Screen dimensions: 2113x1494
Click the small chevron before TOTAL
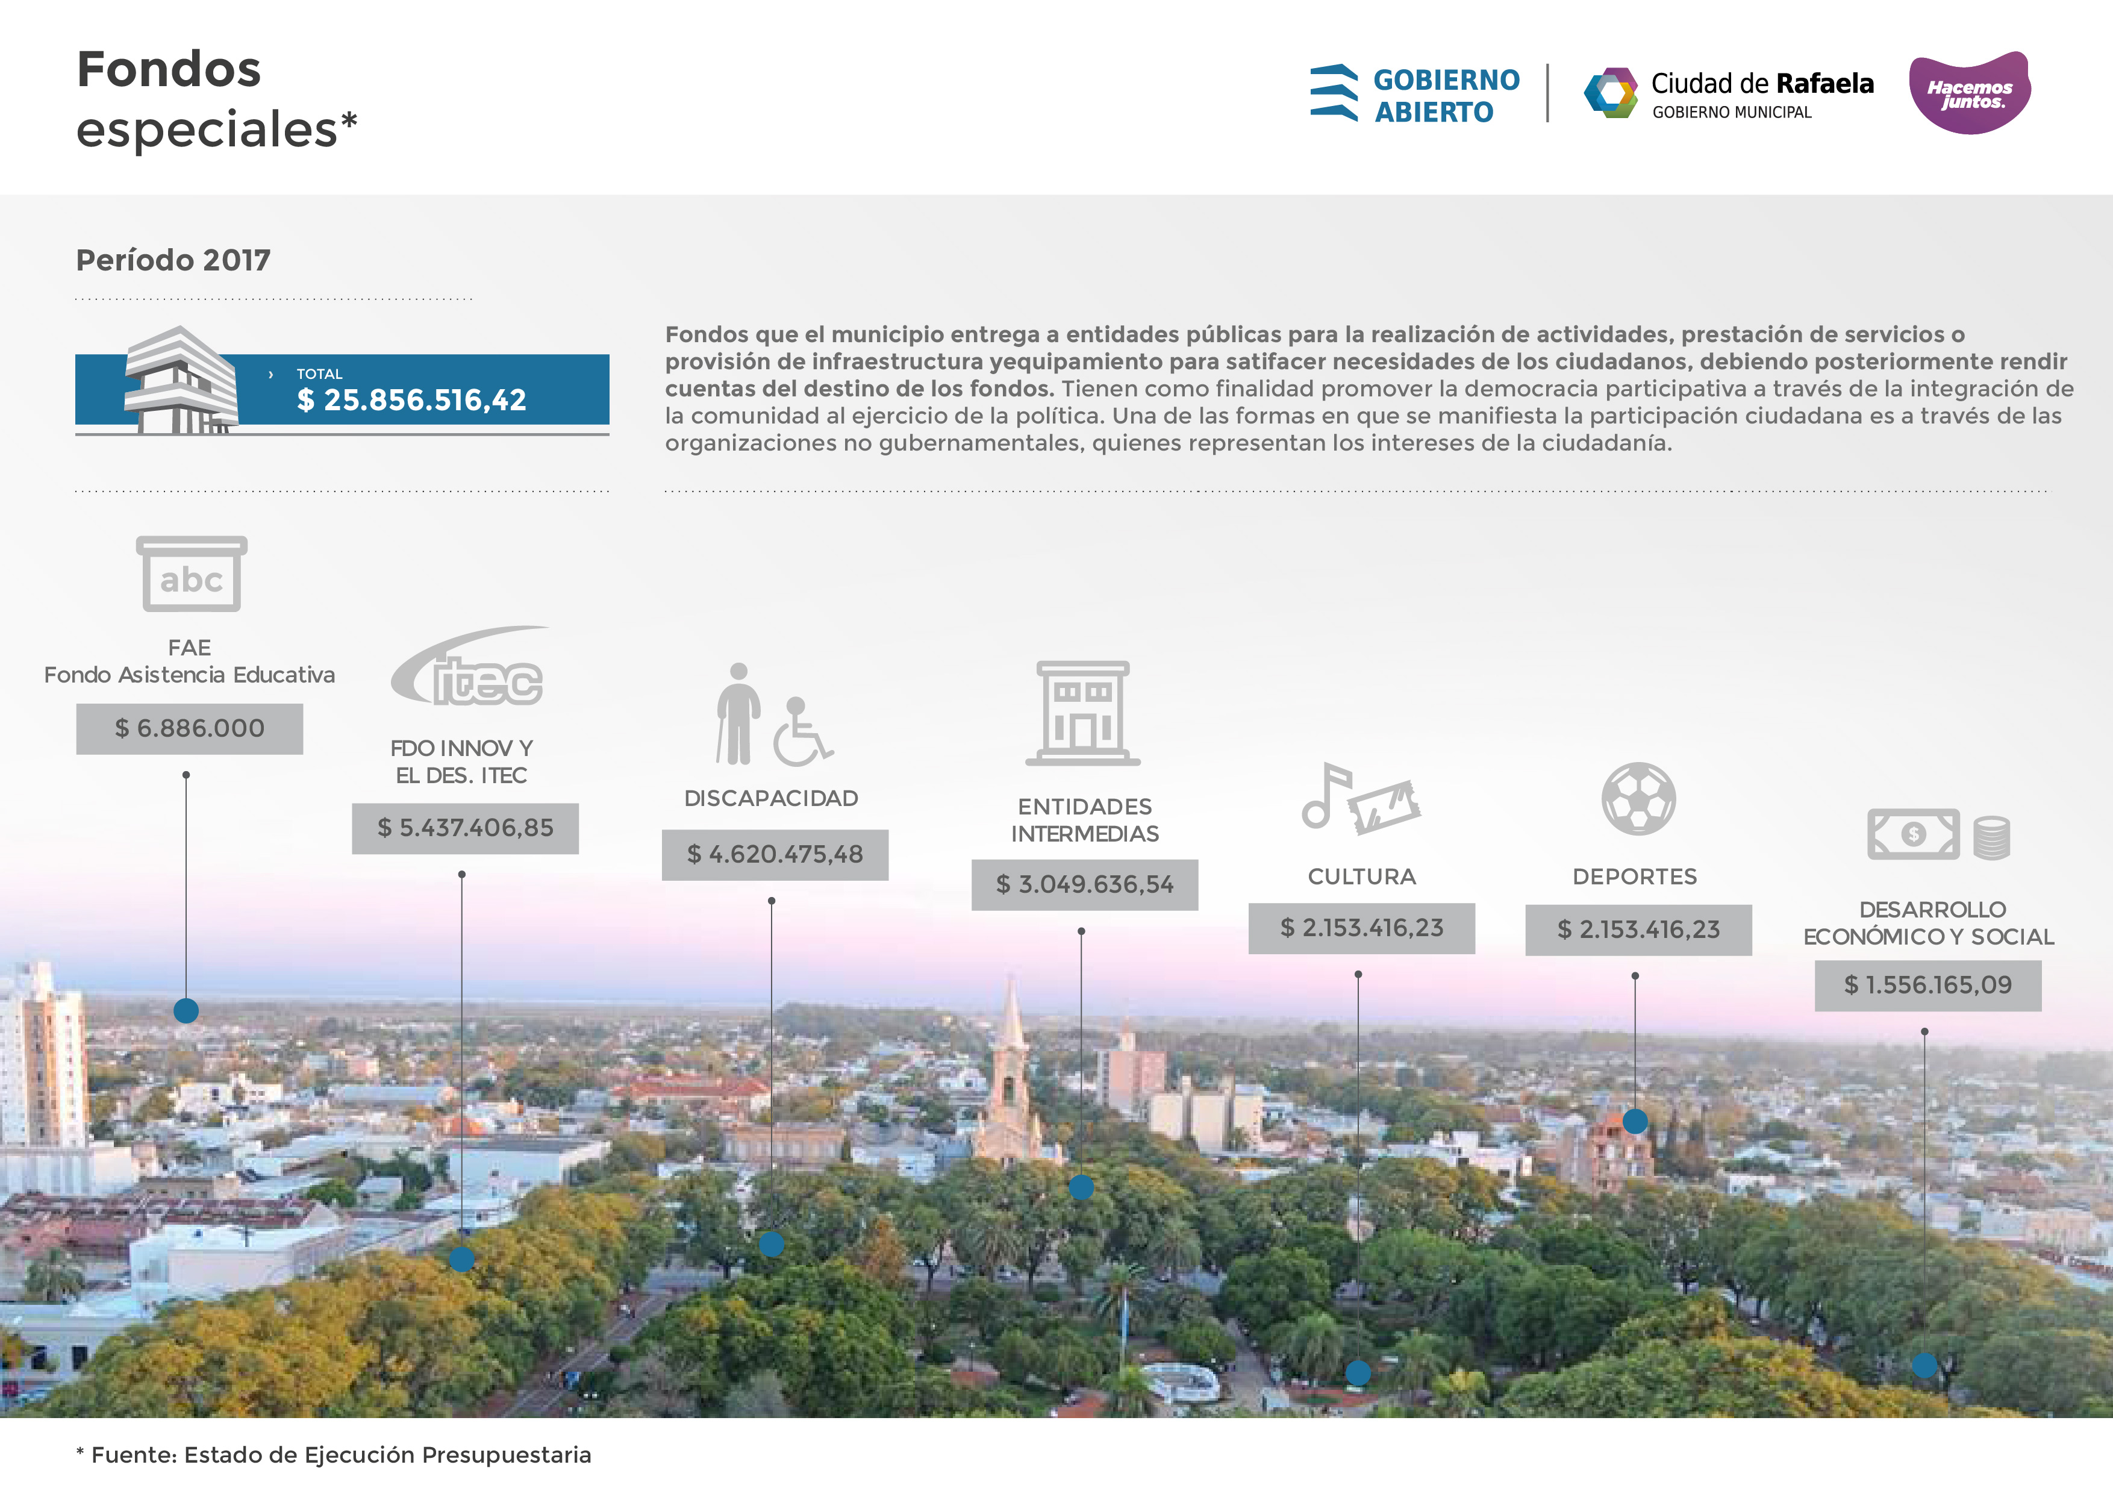pos(270,375)
